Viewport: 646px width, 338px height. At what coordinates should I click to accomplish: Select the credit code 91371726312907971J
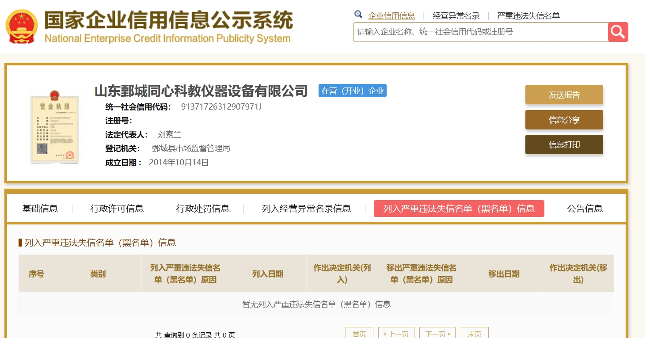221,106
